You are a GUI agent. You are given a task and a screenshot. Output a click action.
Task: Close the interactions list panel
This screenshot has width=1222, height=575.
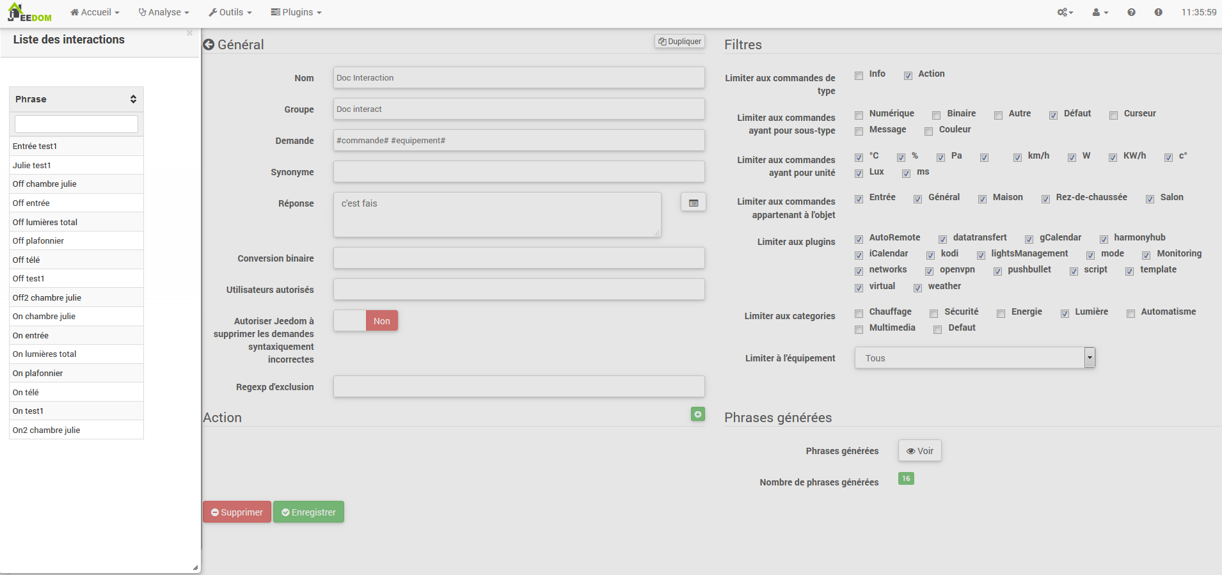coord(189,33)
